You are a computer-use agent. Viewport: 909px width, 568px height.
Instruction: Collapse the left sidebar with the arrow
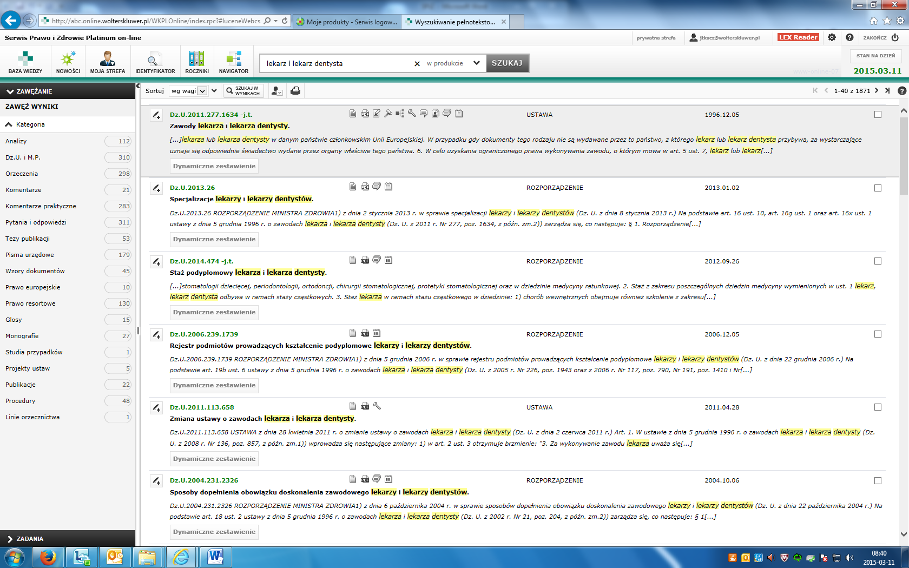[x=138, y=86]
